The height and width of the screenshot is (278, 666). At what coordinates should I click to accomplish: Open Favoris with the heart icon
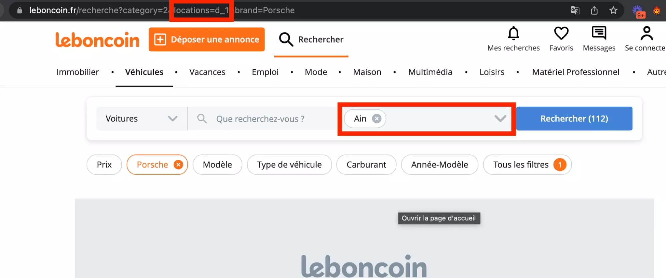561,32
